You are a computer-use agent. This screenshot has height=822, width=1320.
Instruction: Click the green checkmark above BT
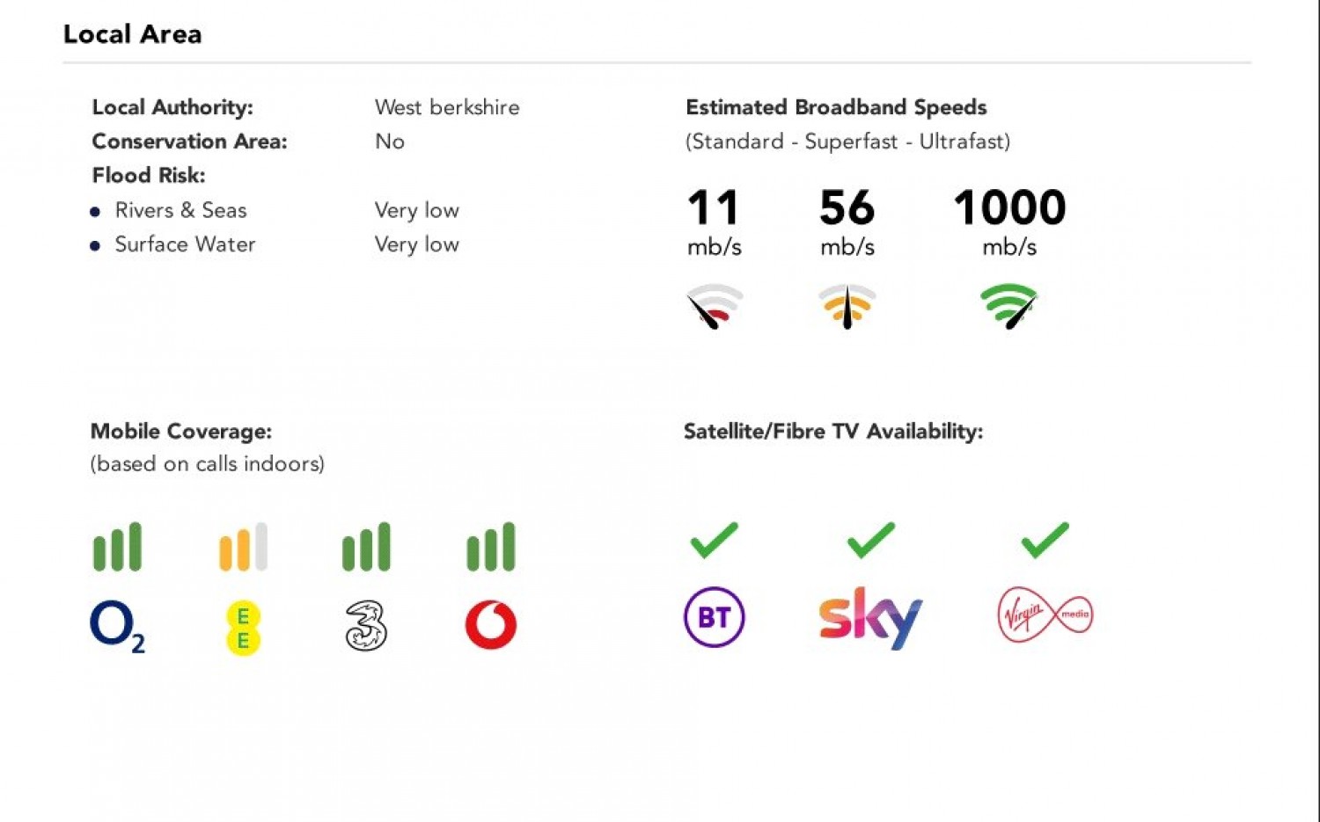pyautogui.click(x=714, y=540)
